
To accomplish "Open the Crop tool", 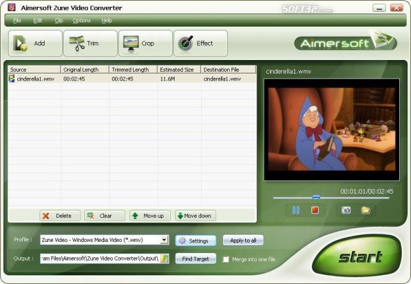I will coord(145,43).
